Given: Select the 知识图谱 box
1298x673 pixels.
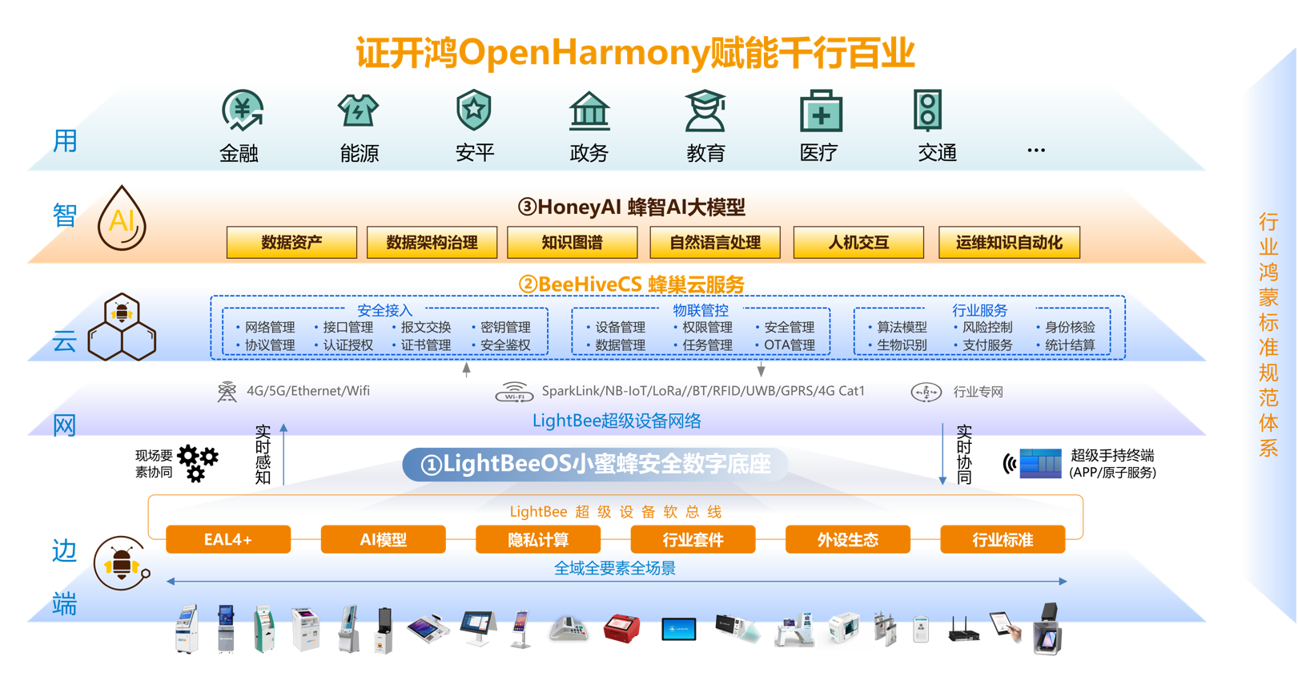Looking at the screenshot, I should point(572,243).
